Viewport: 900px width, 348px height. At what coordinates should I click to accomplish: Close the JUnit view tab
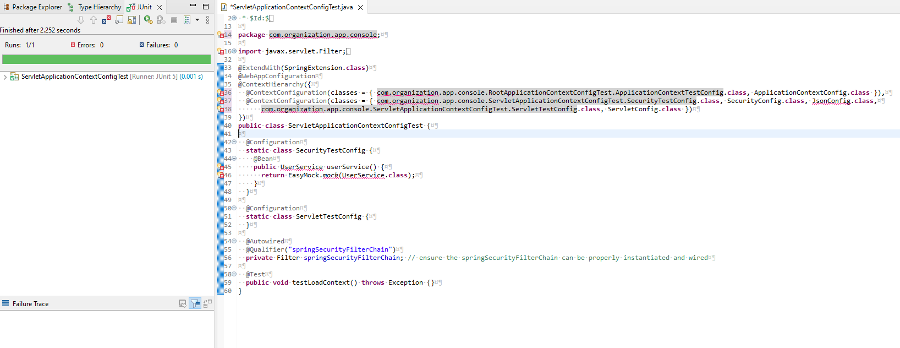[x=159, y=7]
